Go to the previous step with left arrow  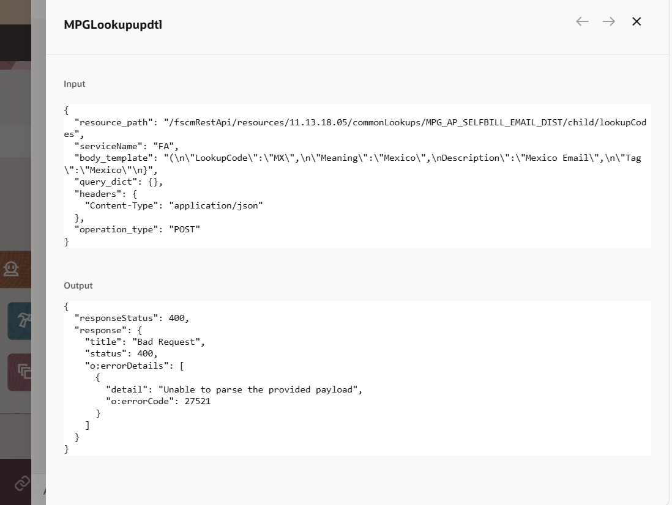582,22
